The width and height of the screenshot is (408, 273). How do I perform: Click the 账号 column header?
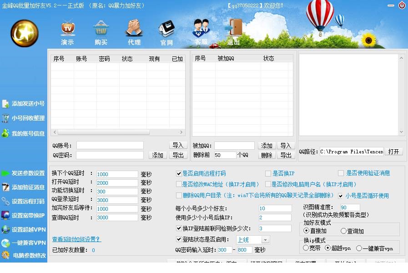pos(81,59)
